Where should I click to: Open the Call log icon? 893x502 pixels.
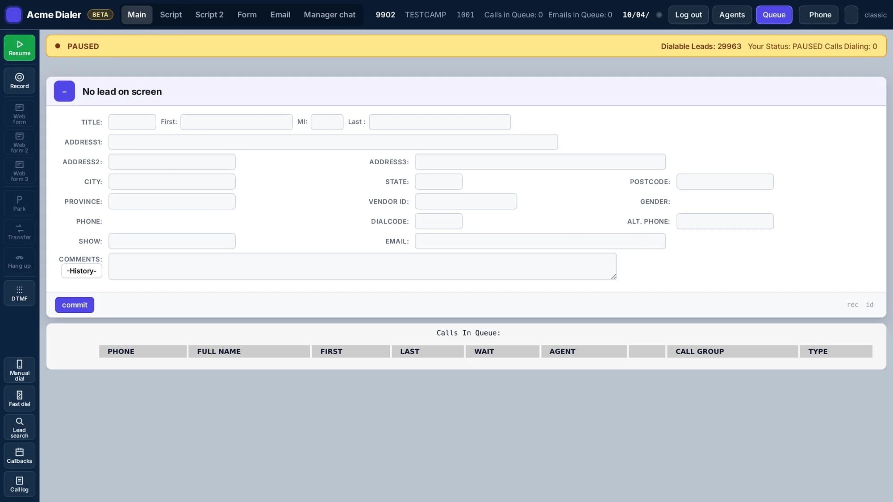coord(20,484)
